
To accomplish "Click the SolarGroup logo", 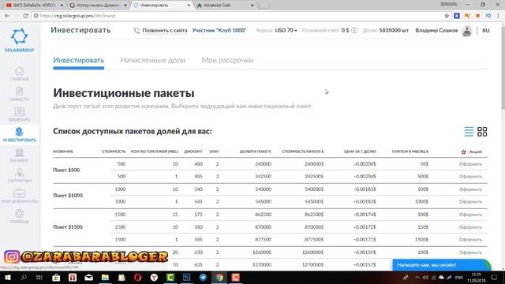I will [x=19, y=40].
